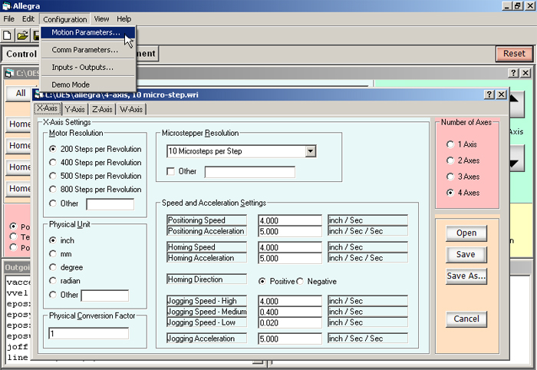Screen dimensions: 537x370
Task: Select 400 Steps per Revolution
Action: (x=96, y=163)
